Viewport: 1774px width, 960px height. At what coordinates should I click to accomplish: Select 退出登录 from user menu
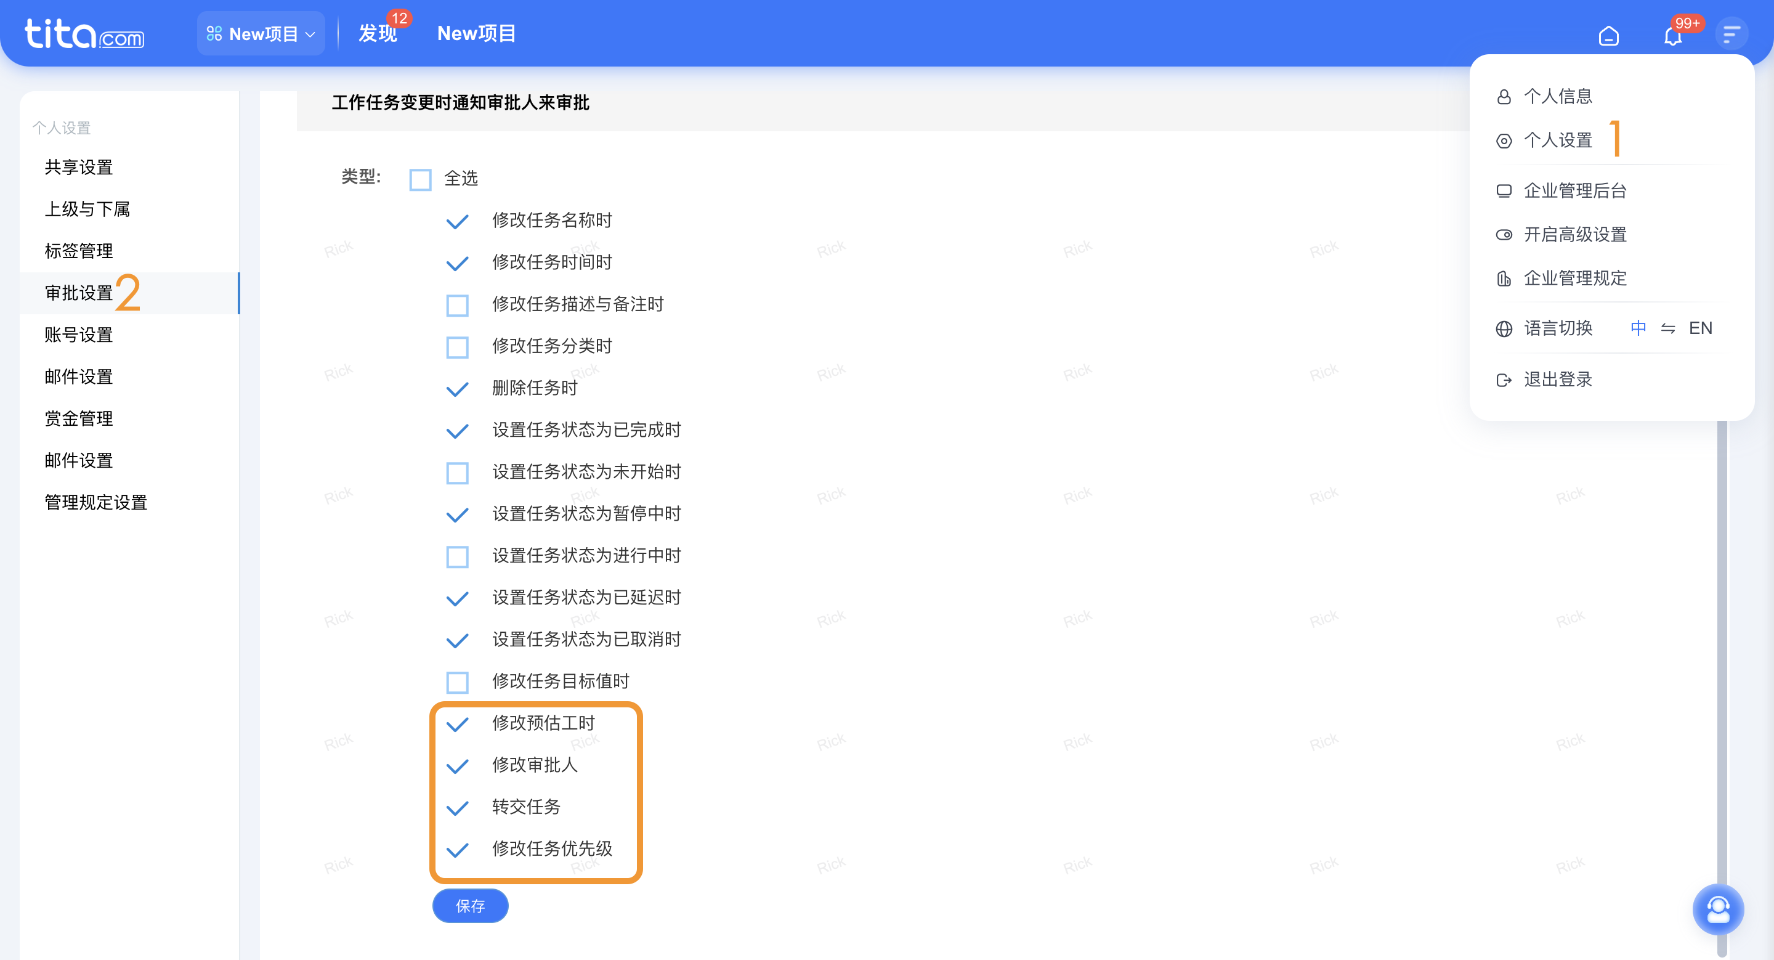click(1558, 380)
